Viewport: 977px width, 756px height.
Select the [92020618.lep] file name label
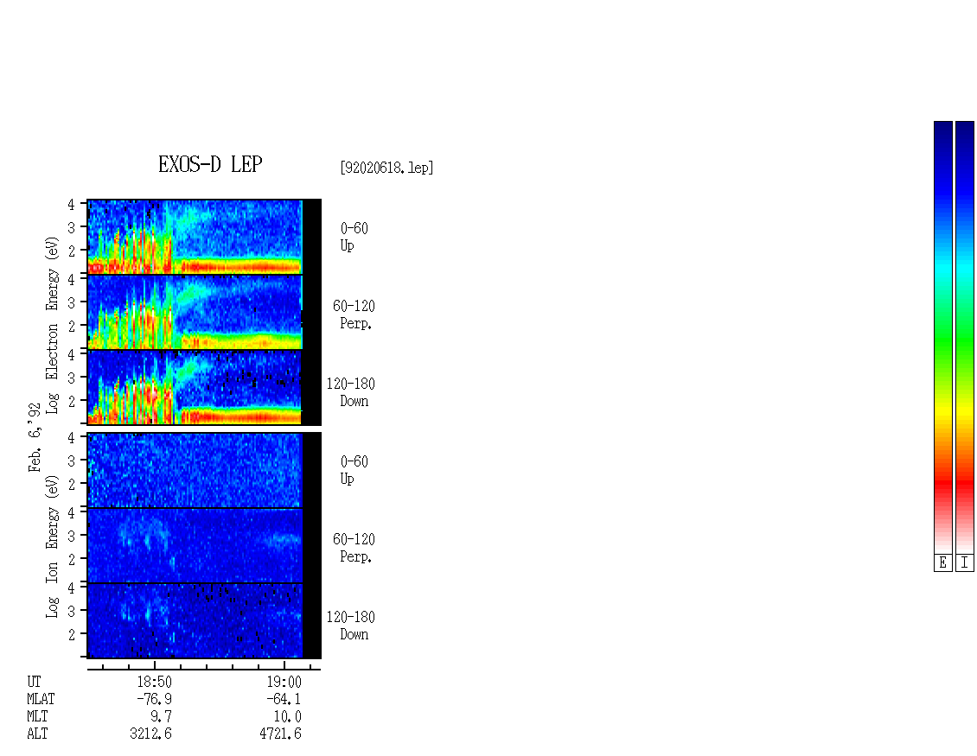point(386,168)
